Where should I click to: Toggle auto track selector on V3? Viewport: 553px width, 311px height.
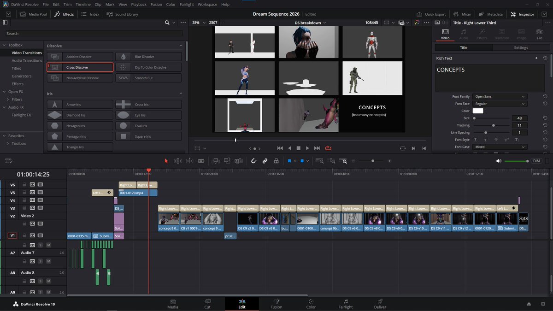click(32, 208)
